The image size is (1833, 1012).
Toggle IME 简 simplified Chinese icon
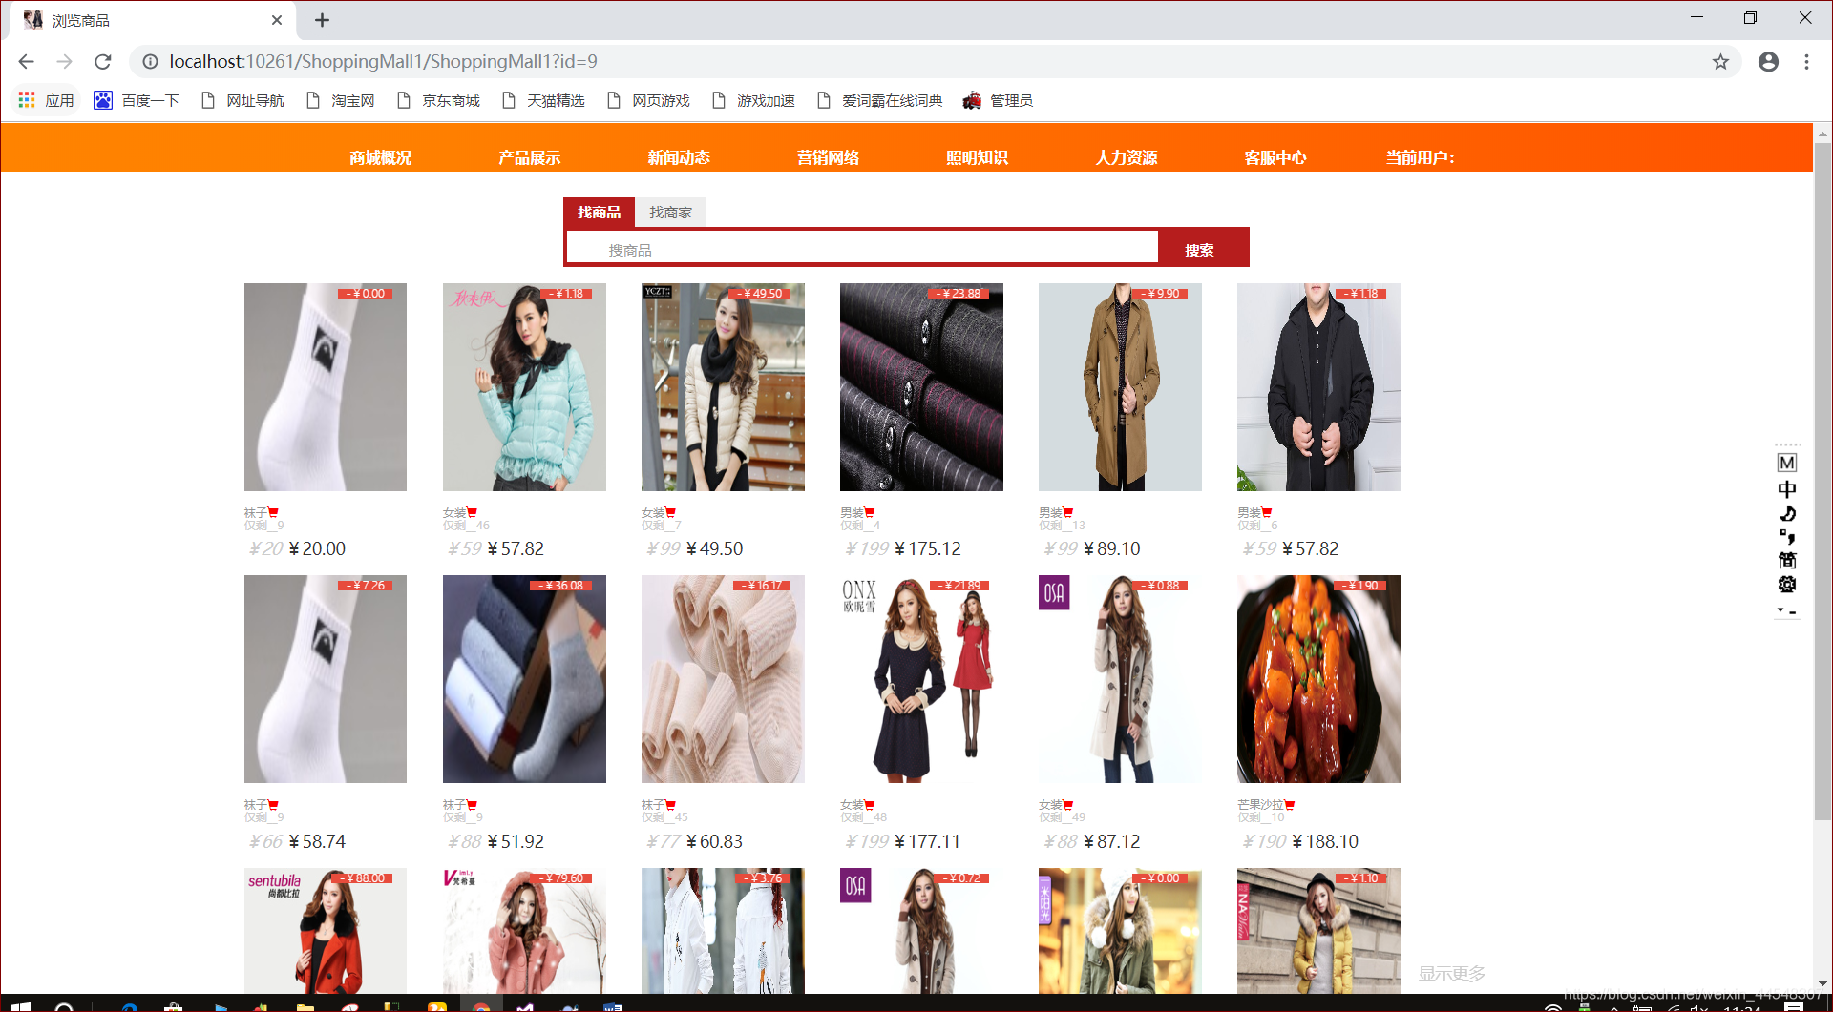point(1786,561)
